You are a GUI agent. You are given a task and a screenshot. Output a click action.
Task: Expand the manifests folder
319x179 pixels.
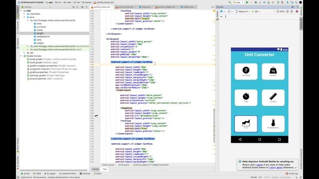pos(24,14)
